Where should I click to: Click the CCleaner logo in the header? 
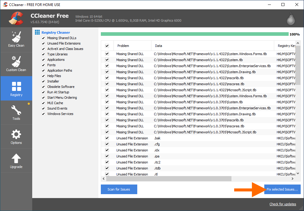click(16, 18)
